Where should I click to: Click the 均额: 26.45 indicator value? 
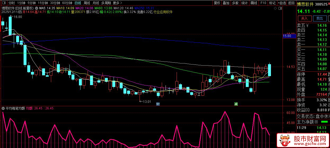(34, 108)
